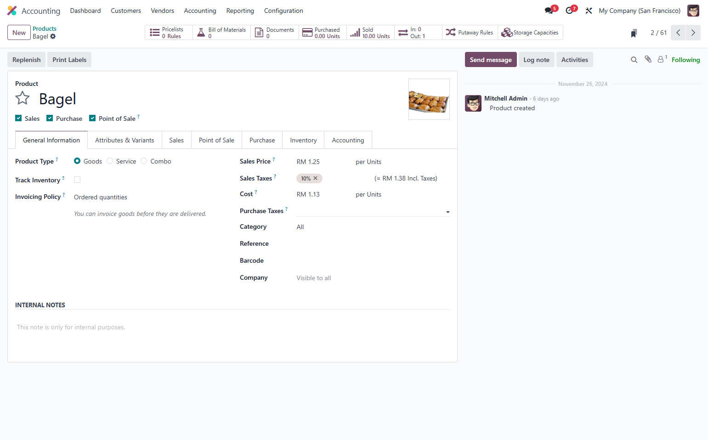Search messages with the magnifier icon
Viewport: 708px width, 440px height.
point(634,60)
